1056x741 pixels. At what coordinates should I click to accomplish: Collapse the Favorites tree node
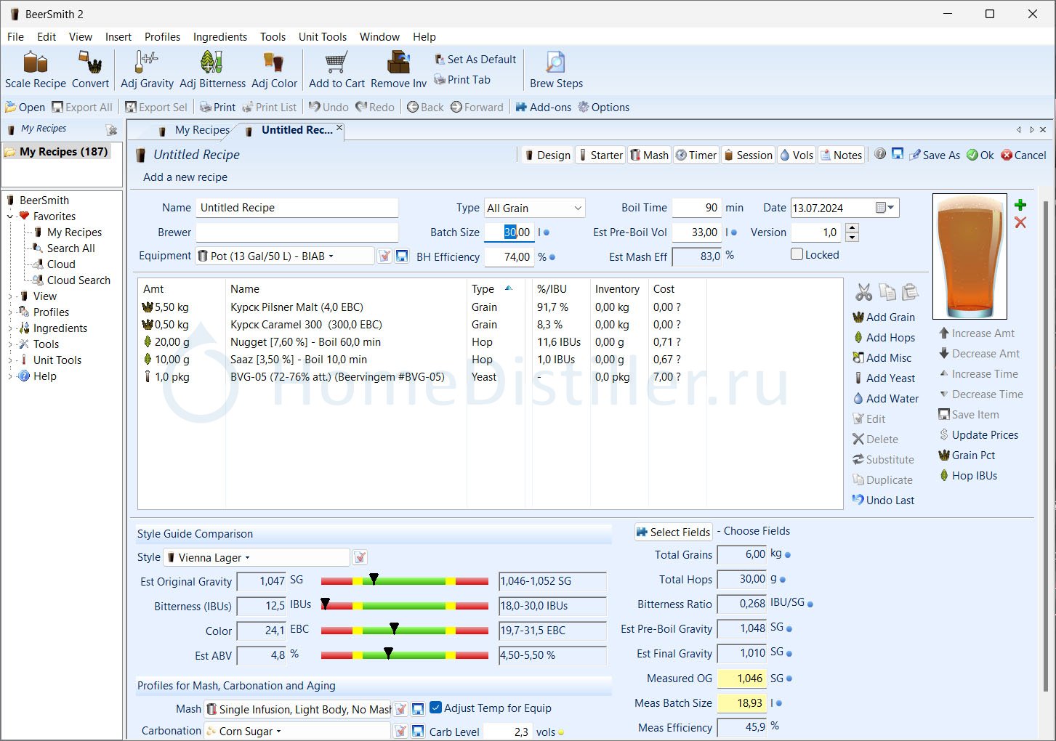click(x=10, y=216)
